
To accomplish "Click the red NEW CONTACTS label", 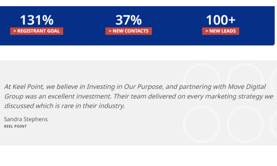I will point(128,31).
